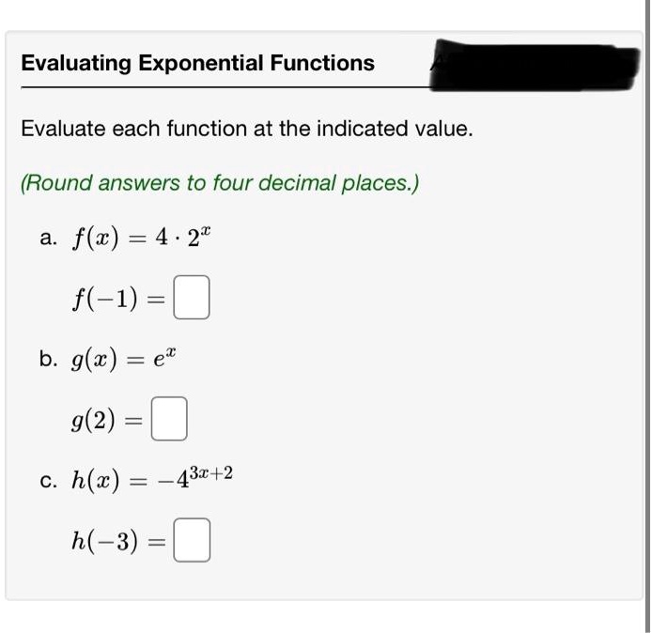Click the 'Evaluating Exponential Functions' heading

[x=197, y=63]
